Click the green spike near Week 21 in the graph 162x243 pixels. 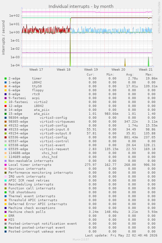[x=148, y=61]
